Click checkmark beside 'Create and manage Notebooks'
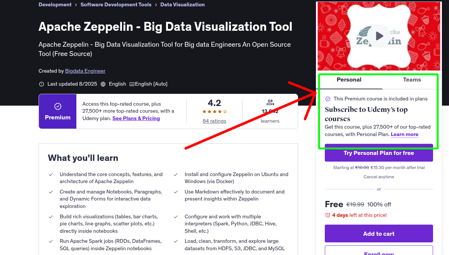The height and width of the screenshot is (255, 449). (51, 192)
